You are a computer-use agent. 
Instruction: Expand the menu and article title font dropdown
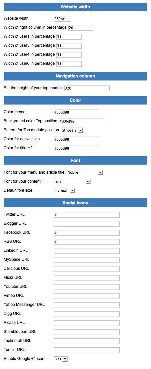85,173
